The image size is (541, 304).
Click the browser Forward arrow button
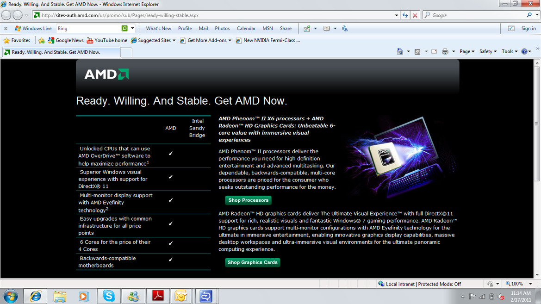(x=17, y=15)
